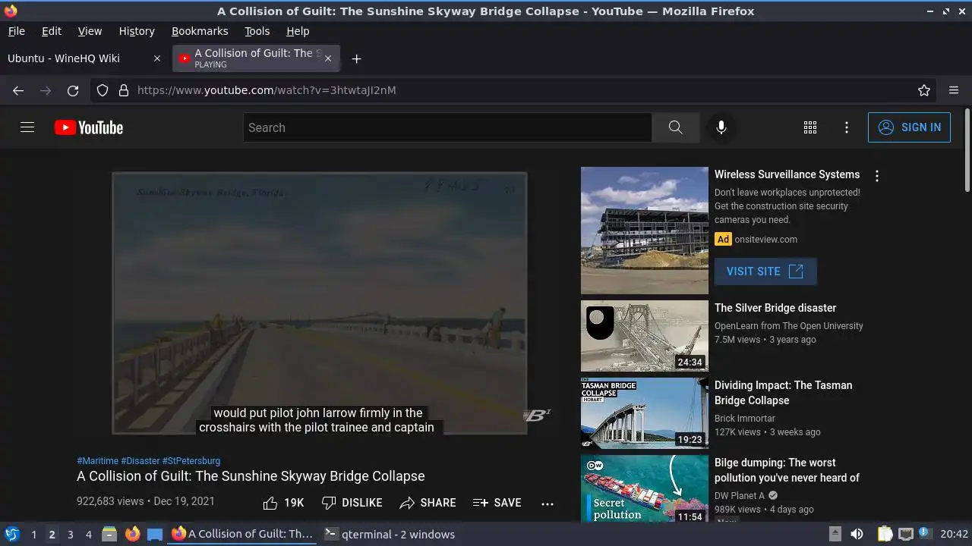Open more actions below the video
The image size is (972, 546).
click(548, 503)
